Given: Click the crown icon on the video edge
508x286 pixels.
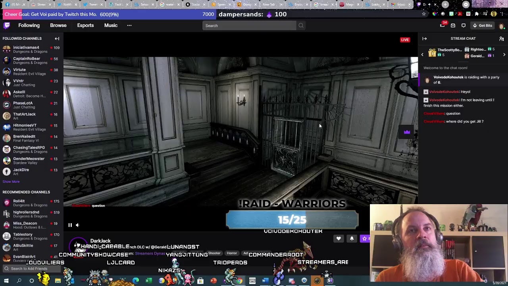Looking at the screenshot, I should point(407,132).
